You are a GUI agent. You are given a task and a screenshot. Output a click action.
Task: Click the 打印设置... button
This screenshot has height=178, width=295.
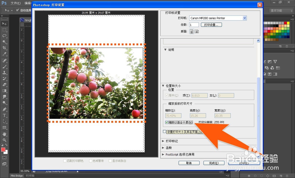click(x=211, y=25)
